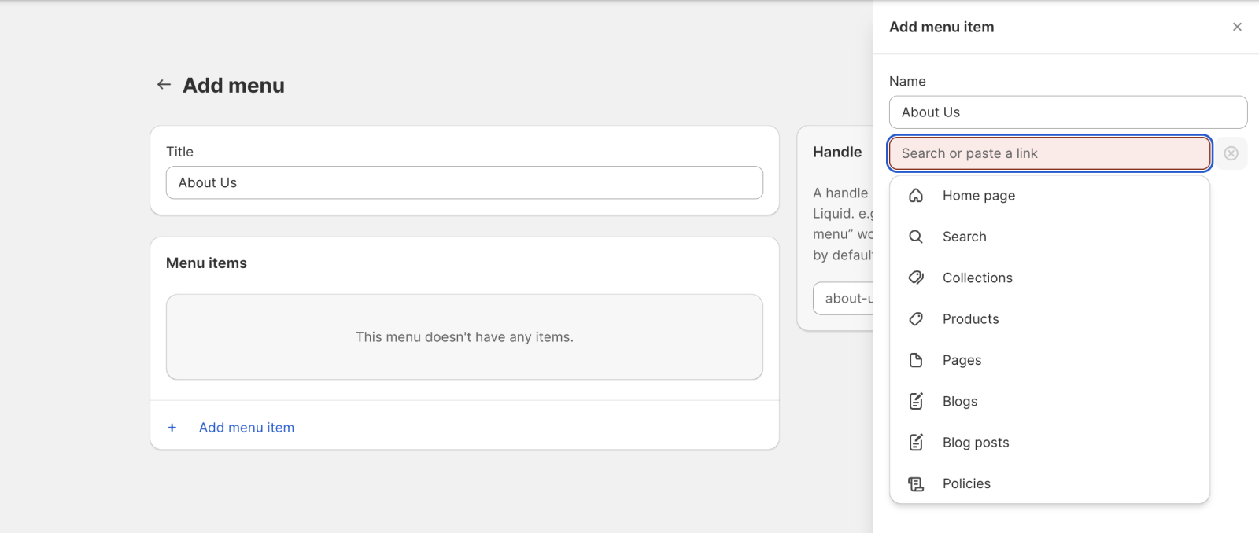Select Home page from link list
The image size is (1259, 533).
tap(1050, 196)
